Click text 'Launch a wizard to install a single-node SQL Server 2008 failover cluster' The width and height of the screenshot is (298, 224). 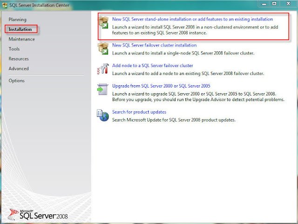click(183, 53)
